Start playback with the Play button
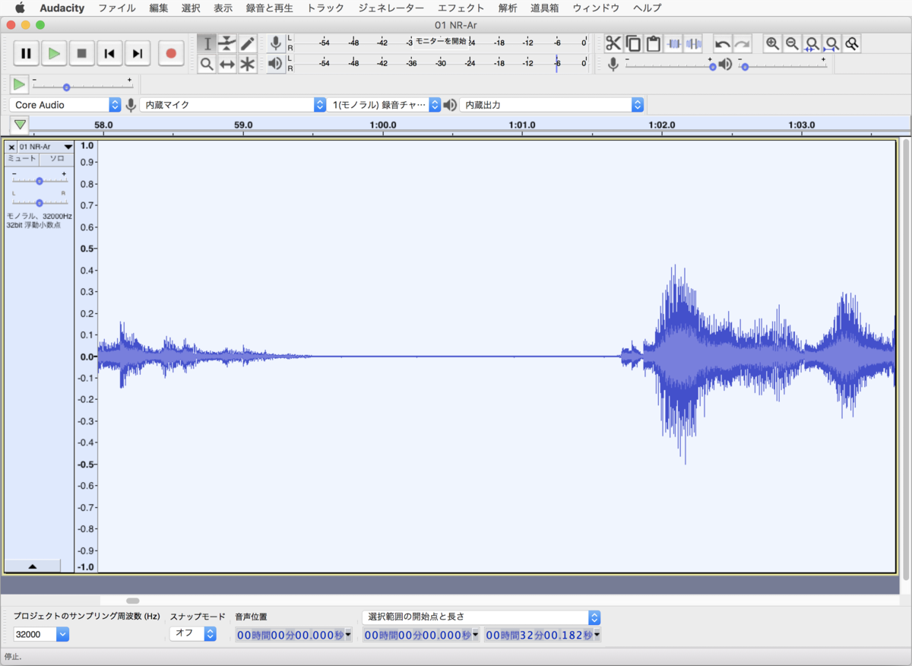This screenshot has height=666, width=912. (54, 53)
